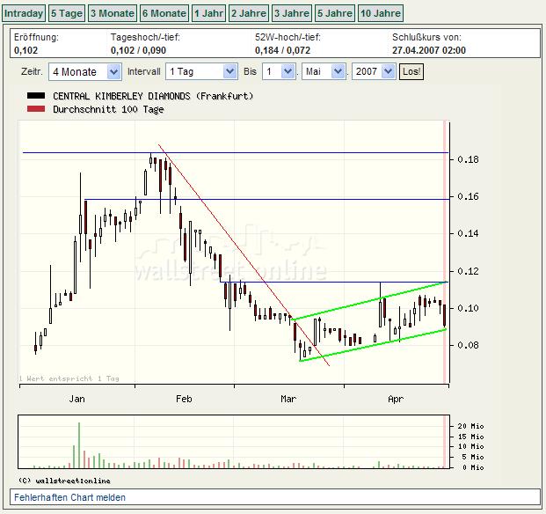Show the 10 Jahre chart range
This screenshot has width=546, height=514.
381,13
